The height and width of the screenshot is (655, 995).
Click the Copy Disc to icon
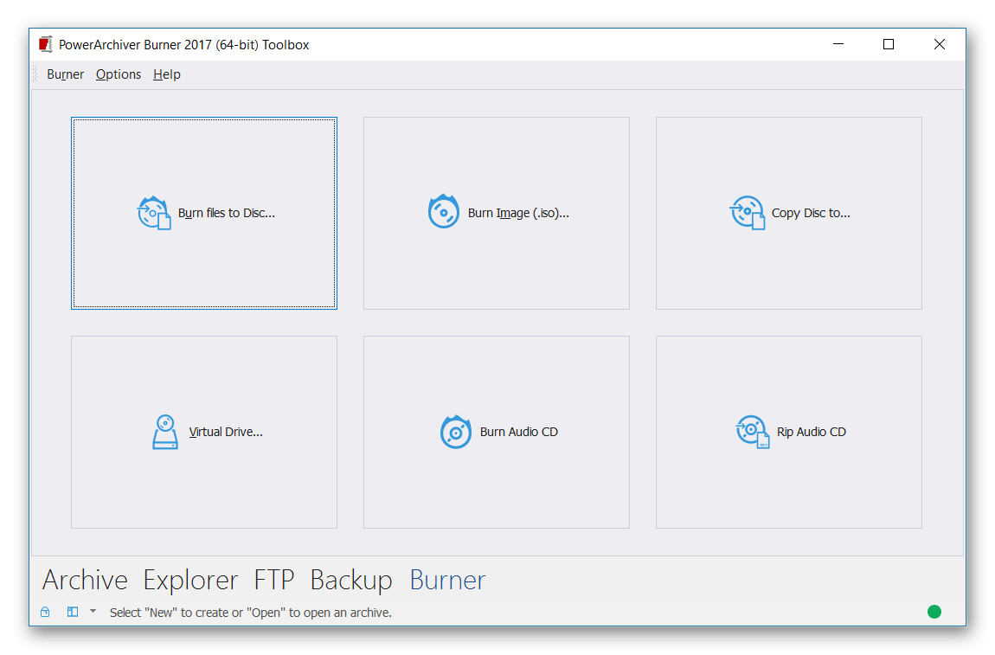[748, 213]
